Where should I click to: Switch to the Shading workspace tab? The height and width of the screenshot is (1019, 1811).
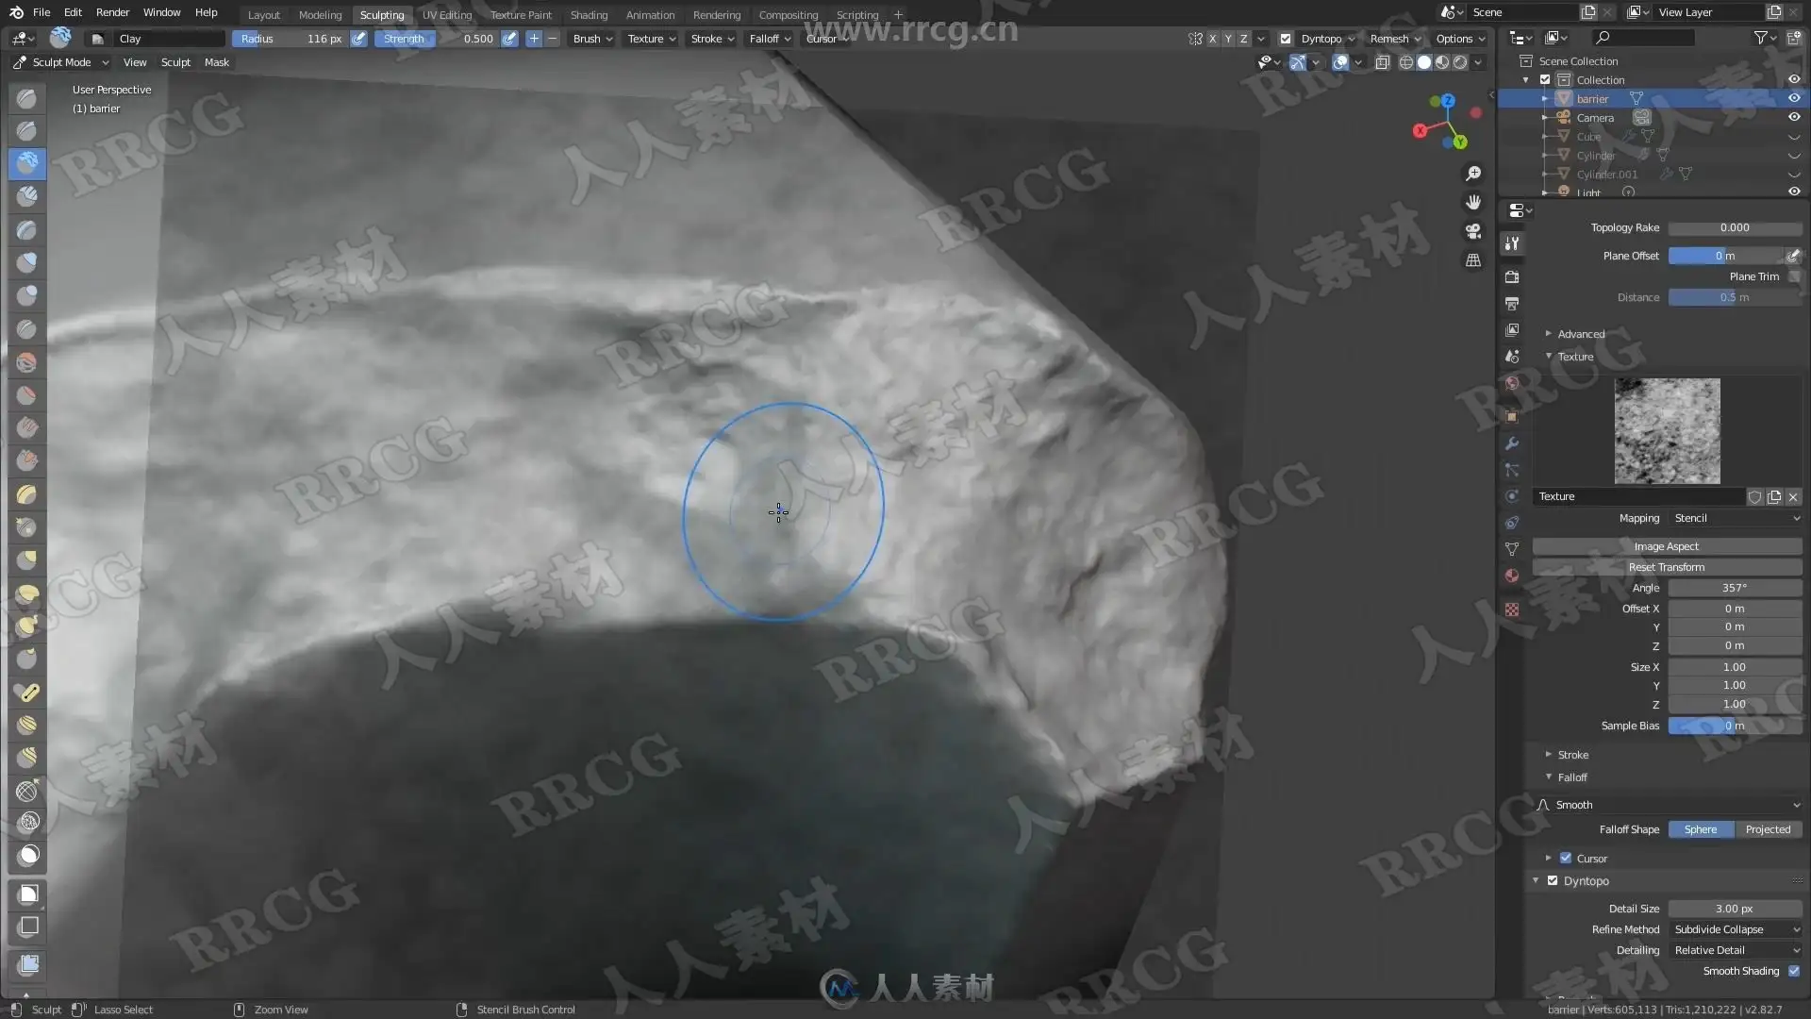click(x=589, y=14)
